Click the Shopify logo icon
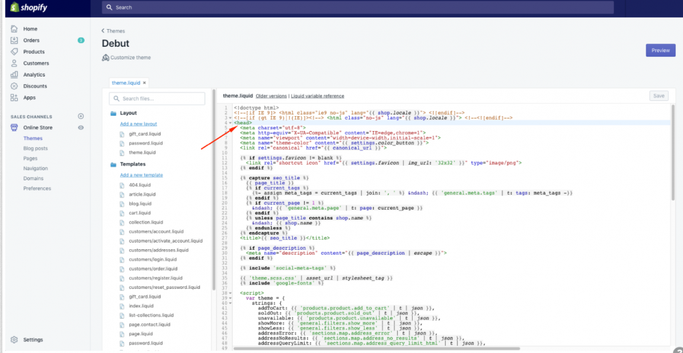This screenshot has height=353, width=683. [x=14, y=8]
